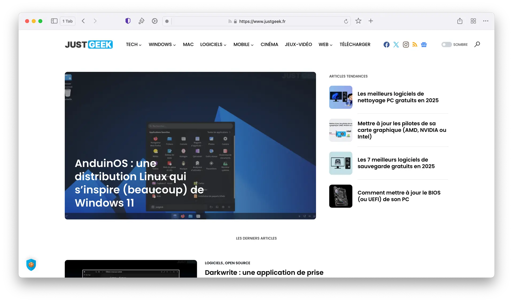The image size is (513, 302).
Task: Click the BIOS motherboard thumbnail
Action: (341, 196)
